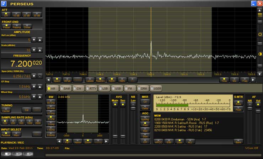Select the Time axis button
The image size is (263, 159).
coord(224,80)
